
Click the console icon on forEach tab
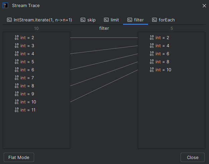(154, 20)
